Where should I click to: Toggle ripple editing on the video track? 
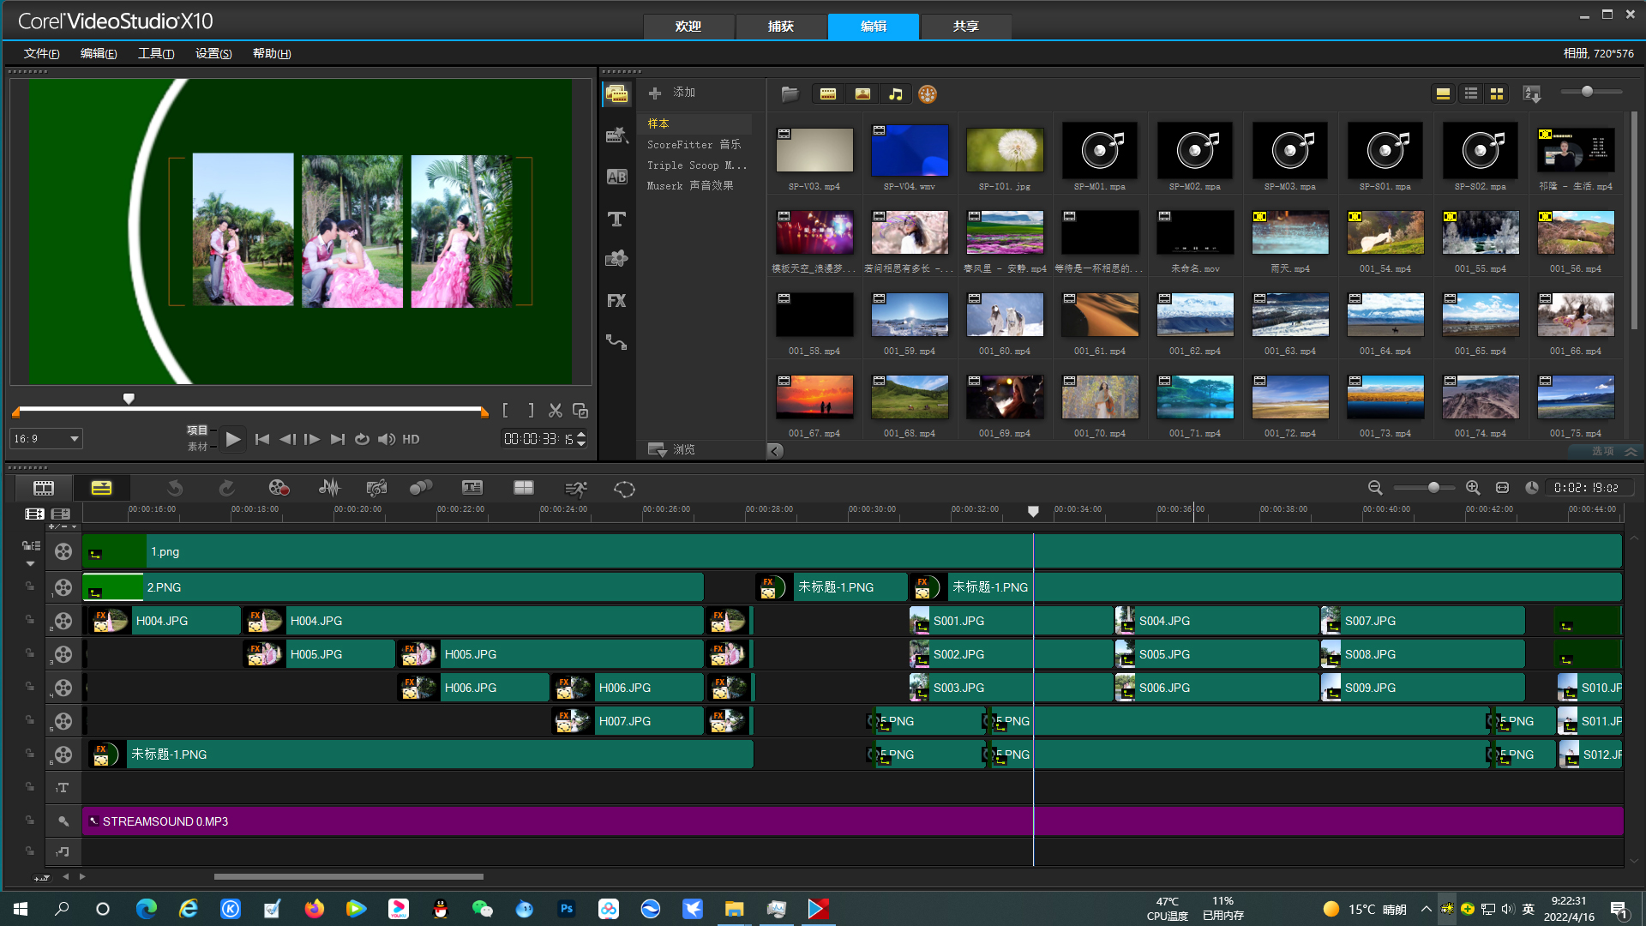pyautogui.click(x=31, y=545)
